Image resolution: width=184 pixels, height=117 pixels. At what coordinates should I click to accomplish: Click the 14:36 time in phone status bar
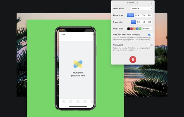[63, 35]
